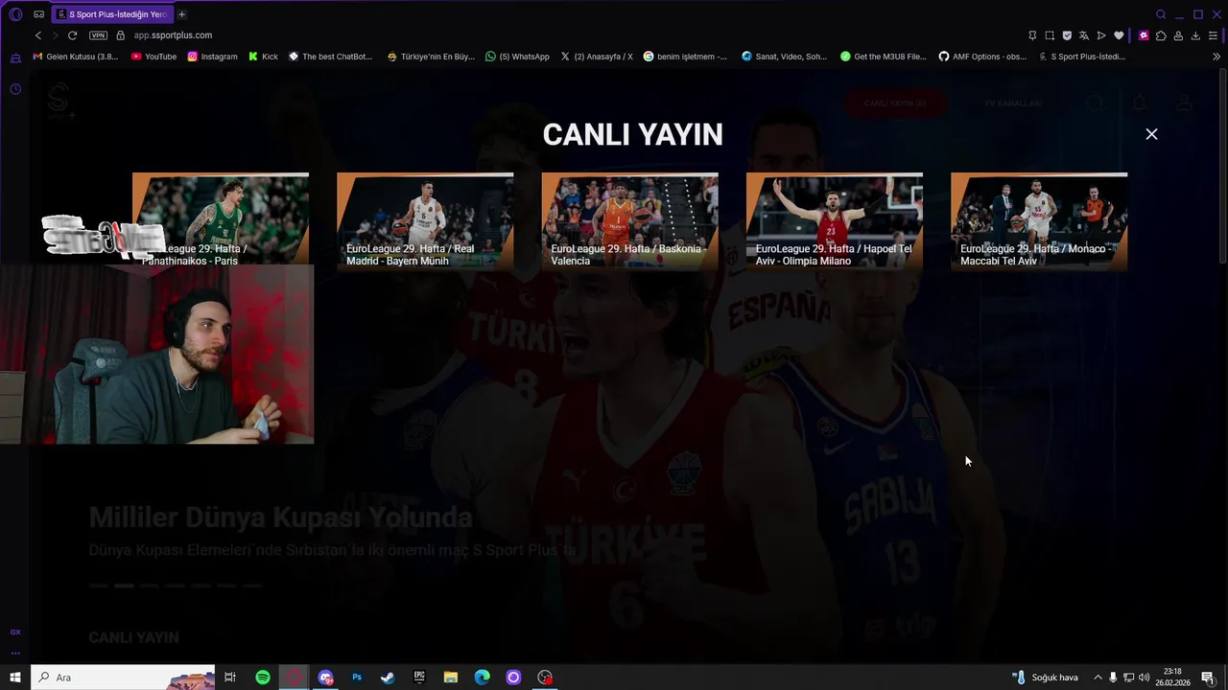This screenshot has height=690, width=1228.
Task: Open sidebar three-dots settings
Action: coord(15,653)
